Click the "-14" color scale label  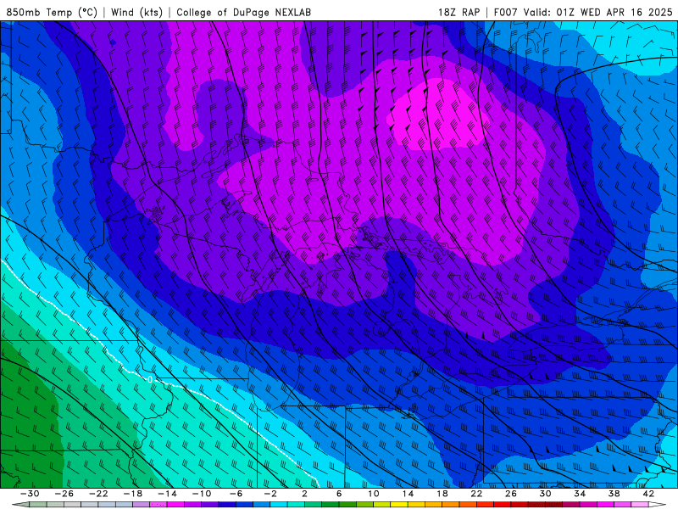point(167,494)
